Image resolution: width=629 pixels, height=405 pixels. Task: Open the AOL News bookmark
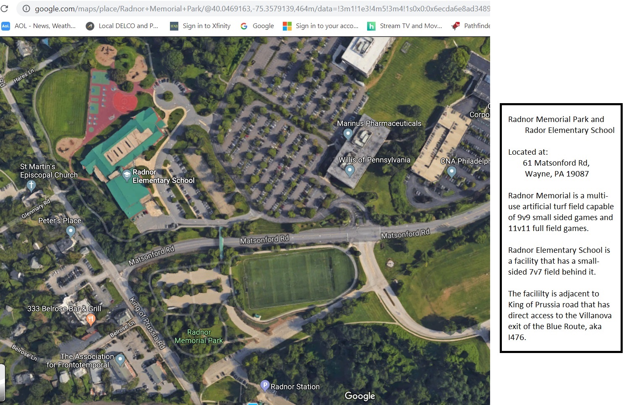[x=39, y=26]
